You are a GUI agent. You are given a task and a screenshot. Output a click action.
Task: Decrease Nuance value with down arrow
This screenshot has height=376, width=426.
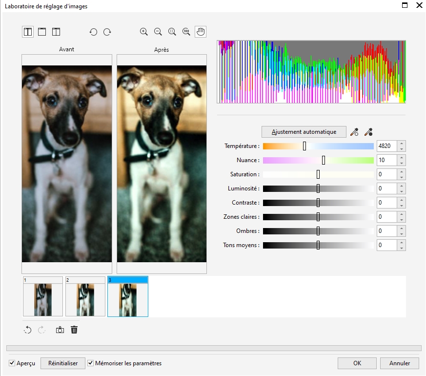(401, 163)
